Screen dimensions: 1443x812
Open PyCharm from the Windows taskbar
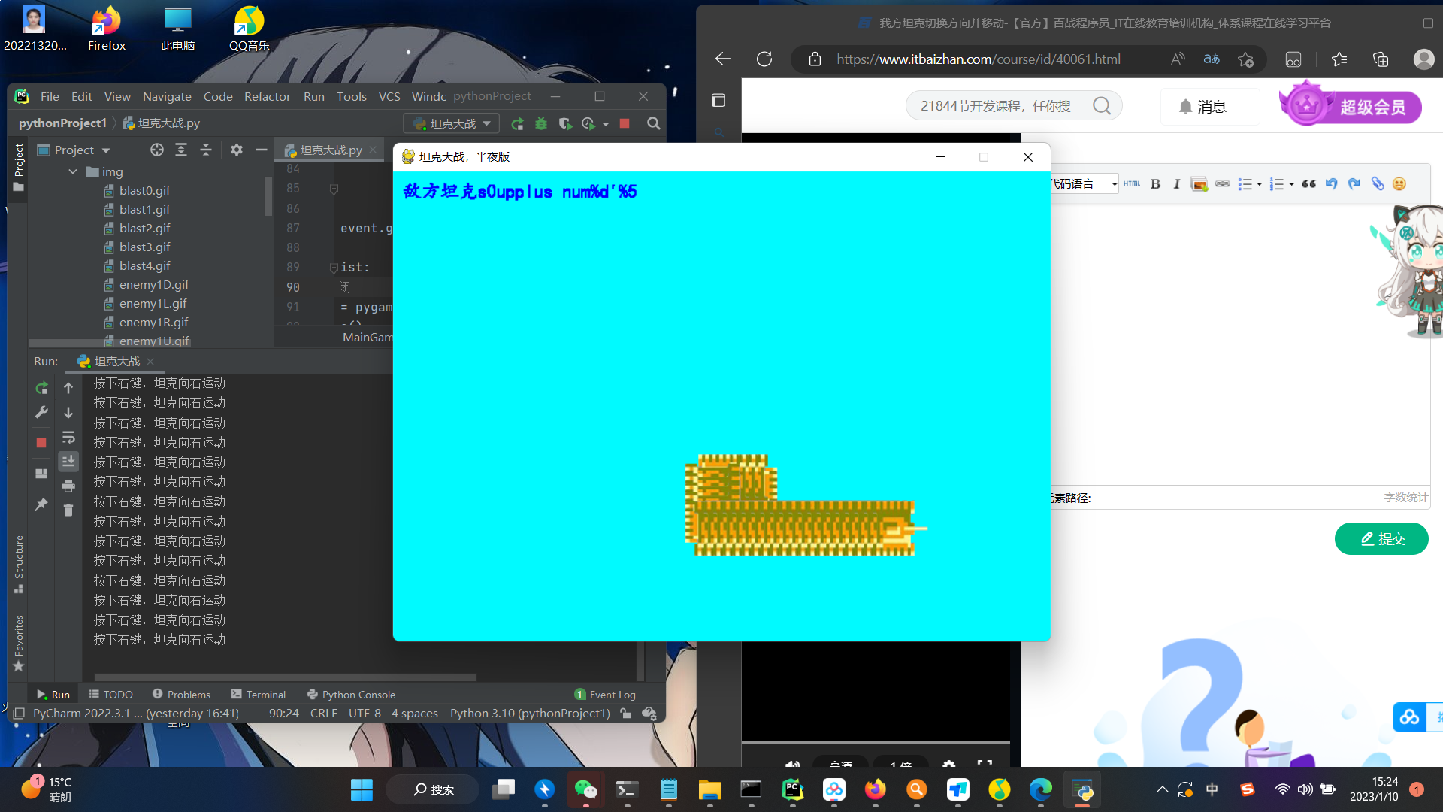[793, 789]
